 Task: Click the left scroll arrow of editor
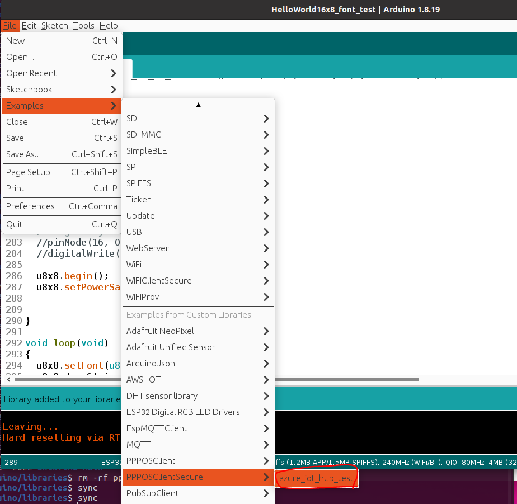[x=8, y=379]
